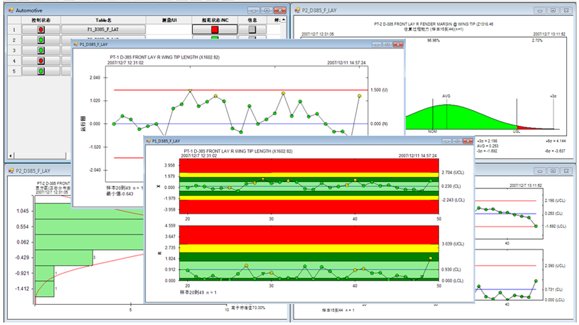The height and width of the screenshot is (325, 579).
Task: Click the 控制状态 column header
Action: click(x=41, y=20)
